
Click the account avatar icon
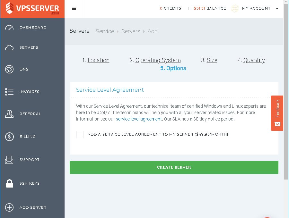click(235, 8)
